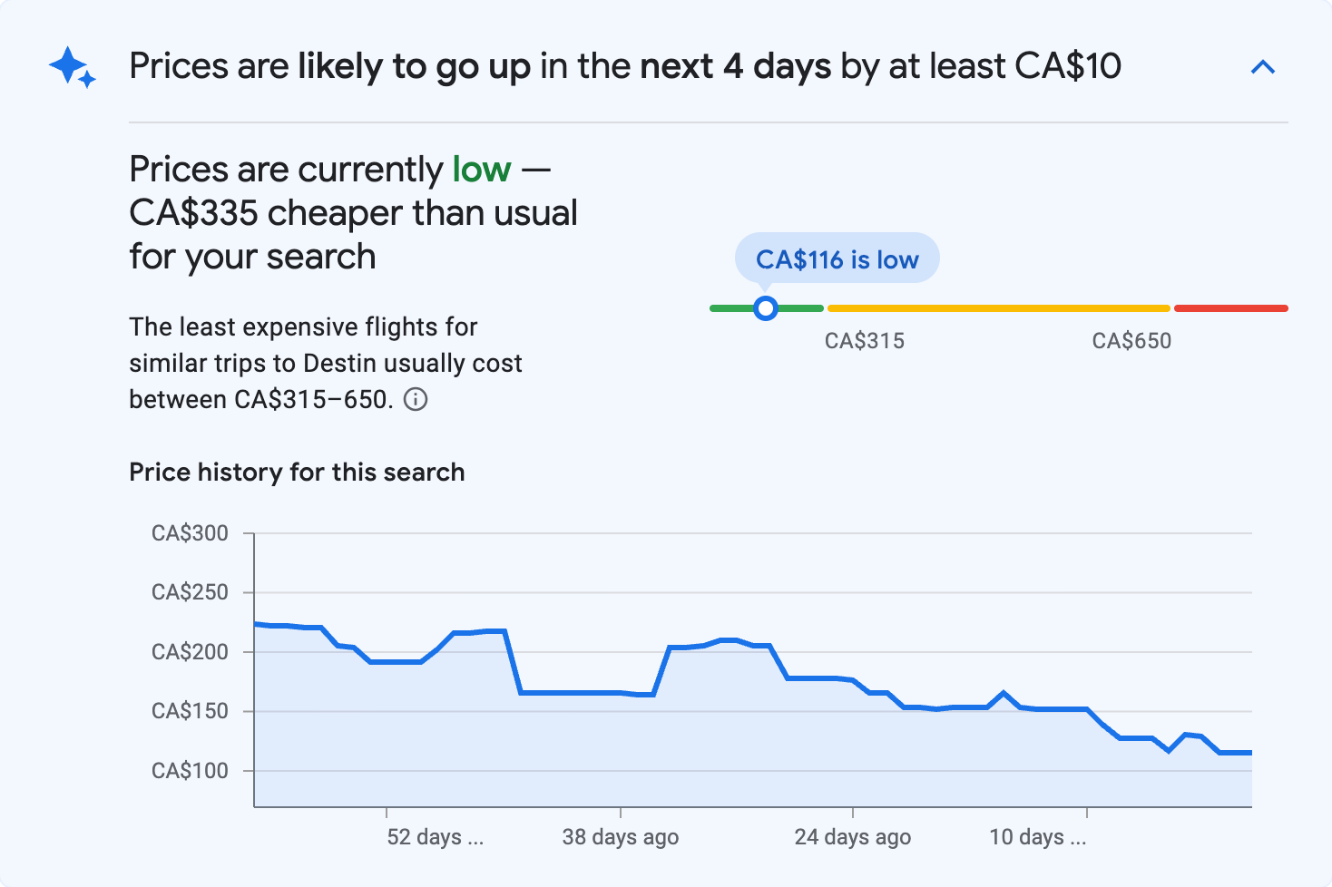Viewport: 1332px width, 887px height.
Task: Click the 'CA$116 is low' price bubble
Action: point(837,258)
